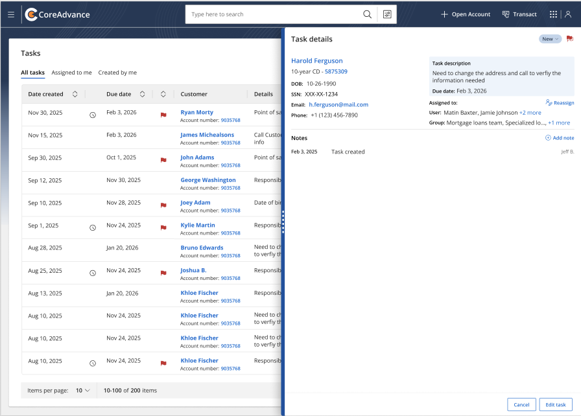
Task: Click Aug 28, 2025 date created cell
Action: (x=45, y=248)
